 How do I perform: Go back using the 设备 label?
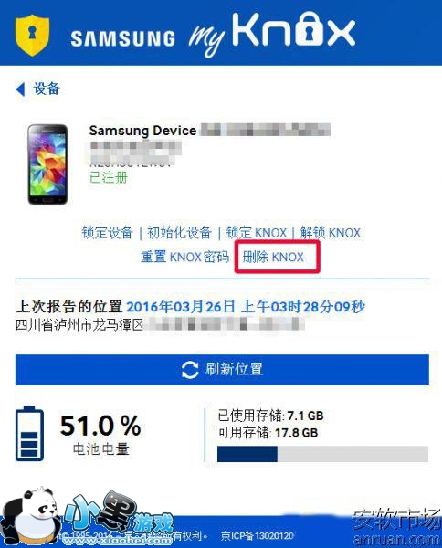point(47,89)
